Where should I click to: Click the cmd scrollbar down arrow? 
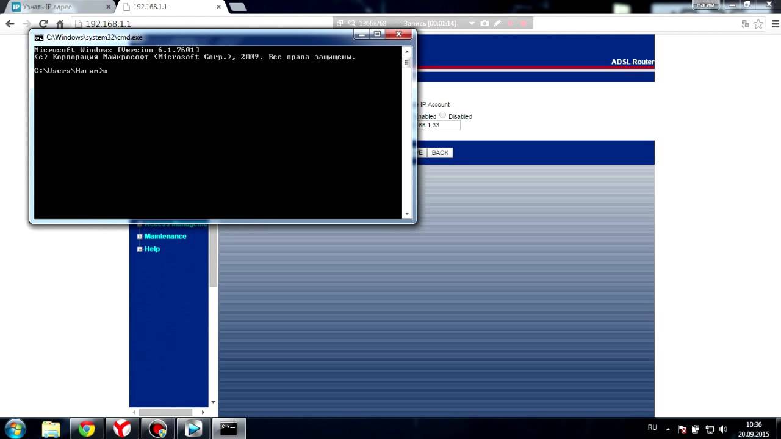407,214
